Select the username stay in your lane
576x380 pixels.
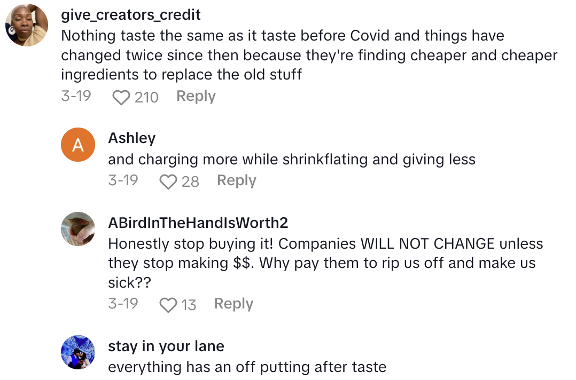(166, 346)
